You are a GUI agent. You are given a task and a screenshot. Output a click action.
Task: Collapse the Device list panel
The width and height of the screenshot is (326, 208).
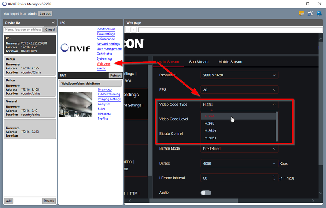click(53, 23)
